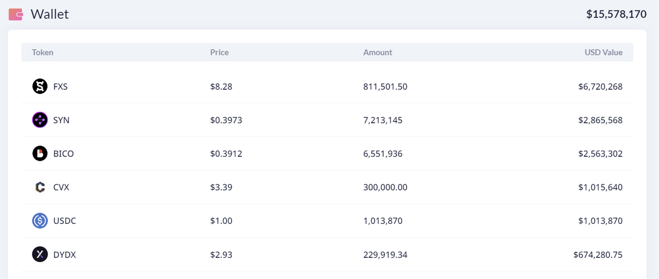Click the pink Wallet icon
Image resolution: width=659 pixels, height=279 pixels.
tap(16, 14)
